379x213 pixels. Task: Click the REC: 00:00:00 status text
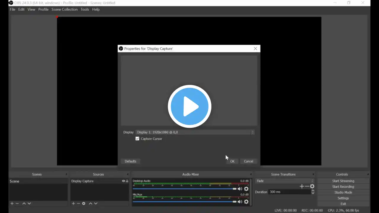pyautogui.click(x=312, y=210)
